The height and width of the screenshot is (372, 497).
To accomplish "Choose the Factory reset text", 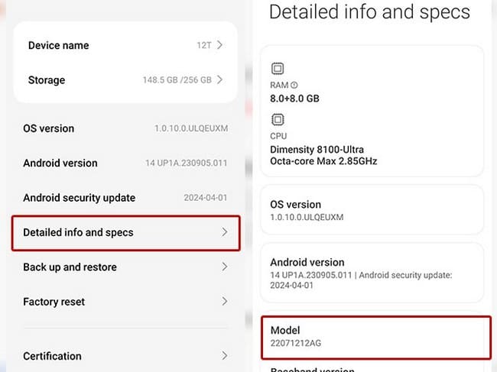I will point(54,302).
